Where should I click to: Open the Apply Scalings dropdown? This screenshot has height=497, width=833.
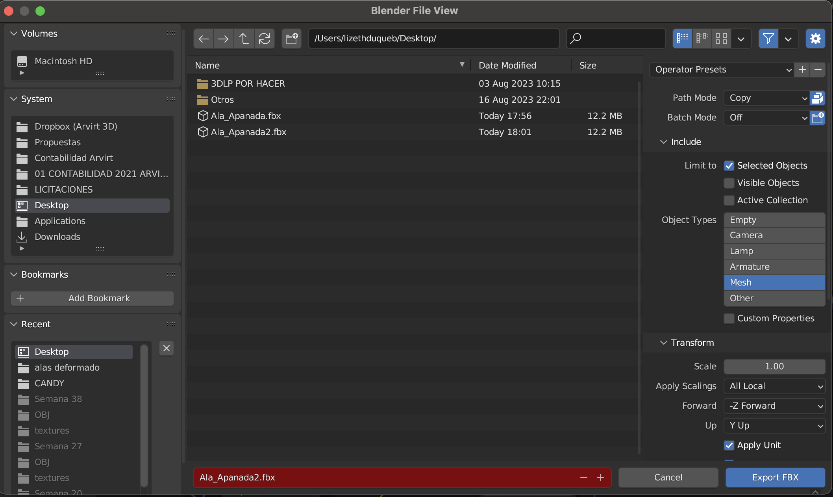tap(774, 386)
